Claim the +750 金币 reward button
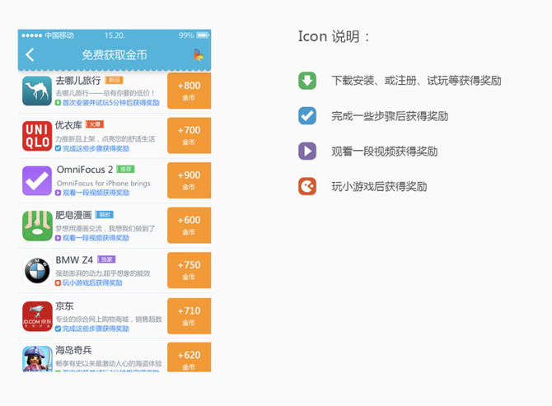 click(x=189, y=270)
